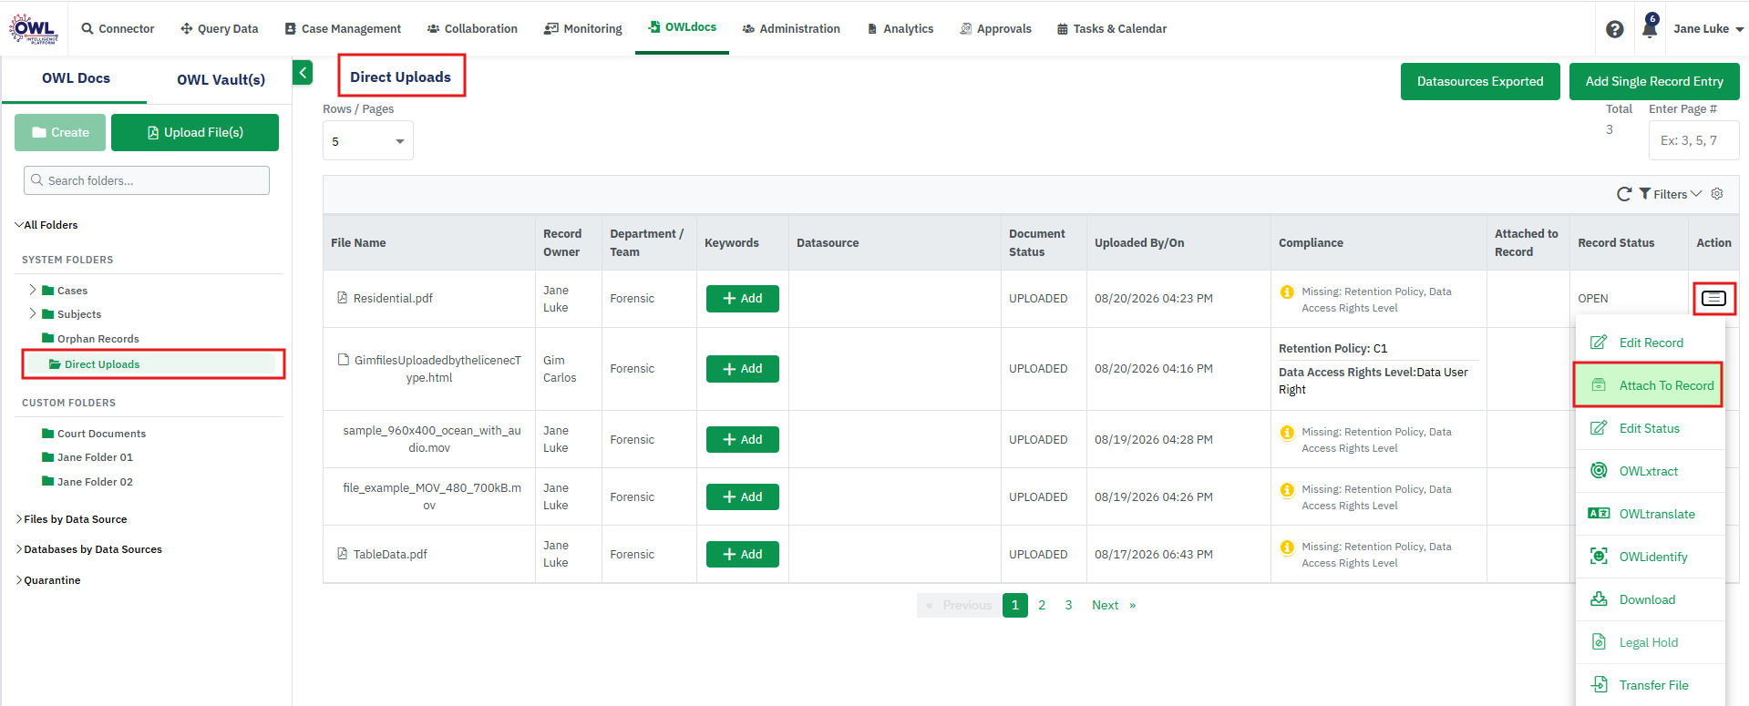Click the Download icon in the action menu
Image resolution: width=1749 pixels, height=706 pixels.
pyautogui.click(x=1599, y=599)
